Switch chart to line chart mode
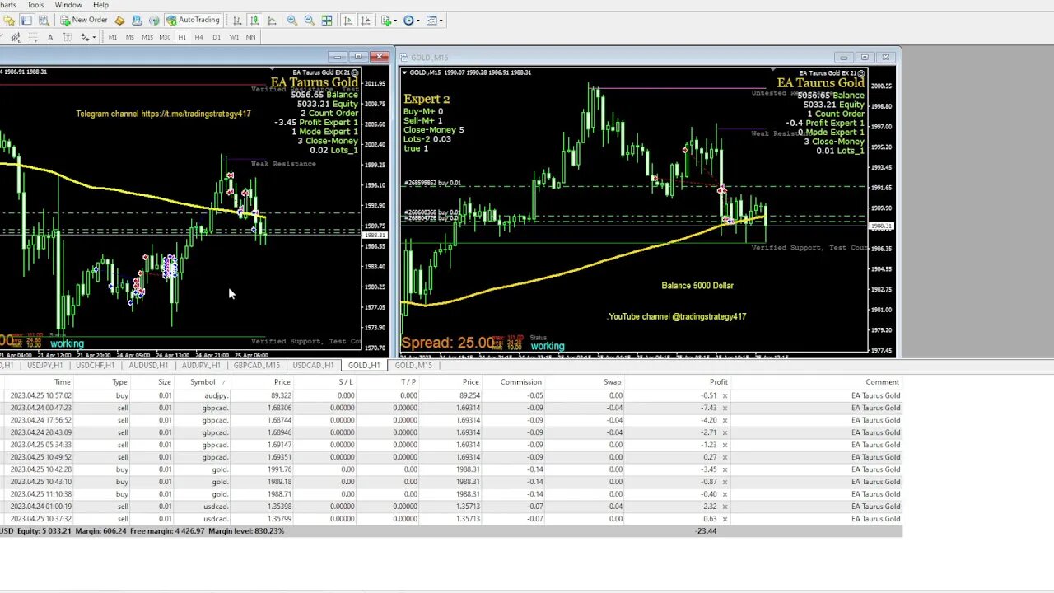 [x=272, y=20]
